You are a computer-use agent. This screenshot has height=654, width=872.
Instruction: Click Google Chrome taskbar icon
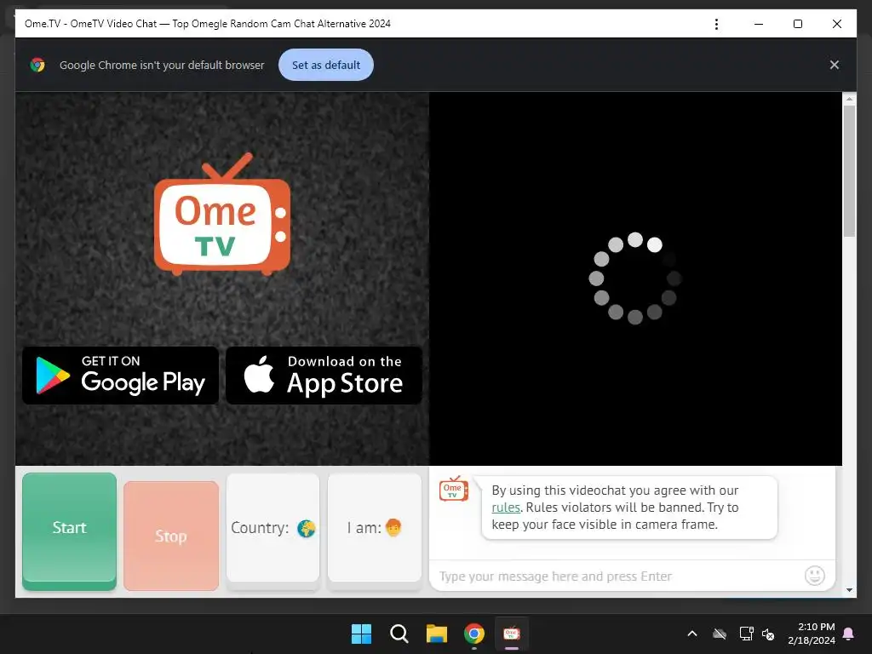pyautogui.click(x=474, y=634)
